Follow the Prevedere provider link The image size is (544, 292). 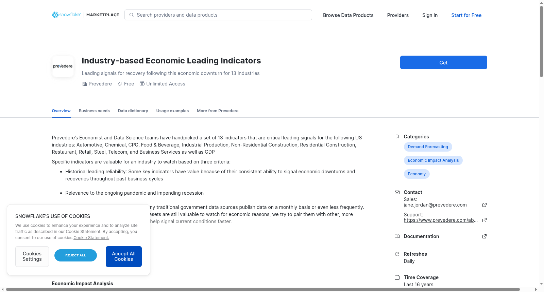point(100,84)
